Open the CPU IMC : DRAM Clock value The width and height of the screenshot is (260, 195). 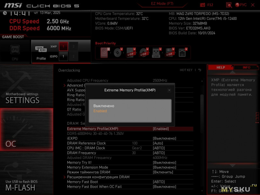(159, 148)
